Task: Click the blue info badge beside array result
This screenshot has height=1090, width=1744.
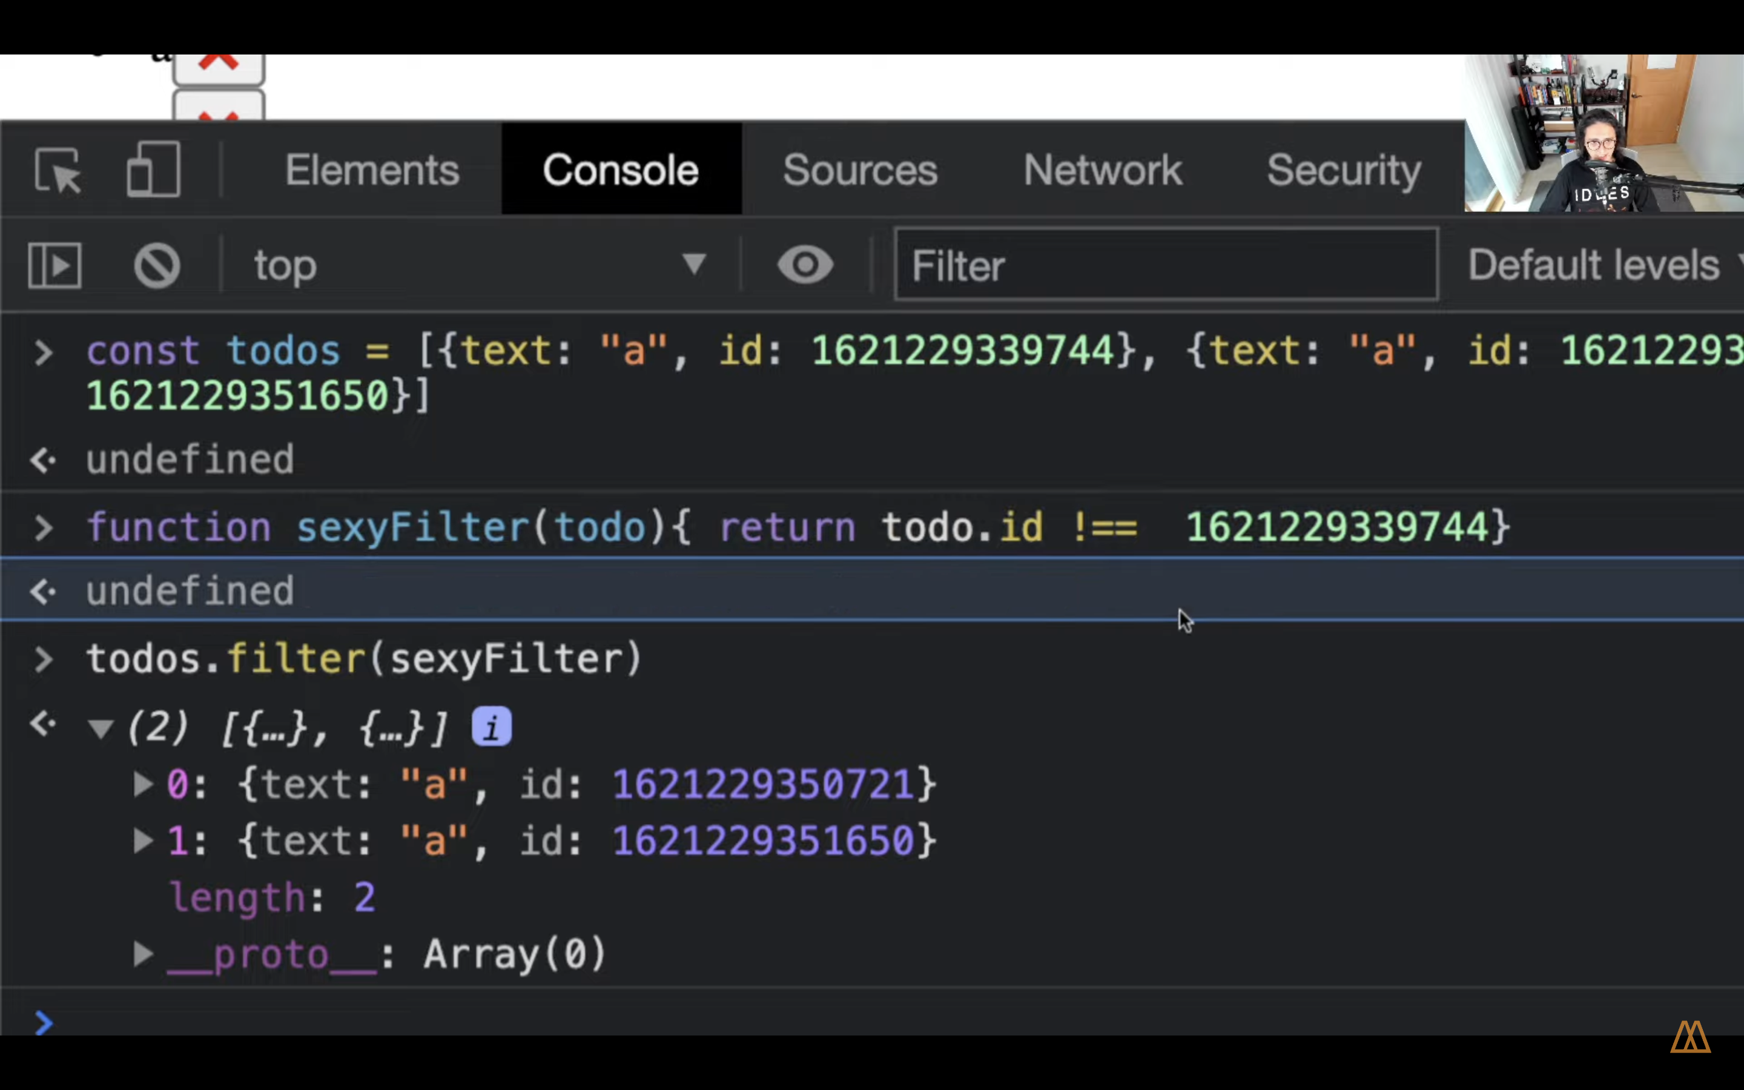Action: pos(492,727)
